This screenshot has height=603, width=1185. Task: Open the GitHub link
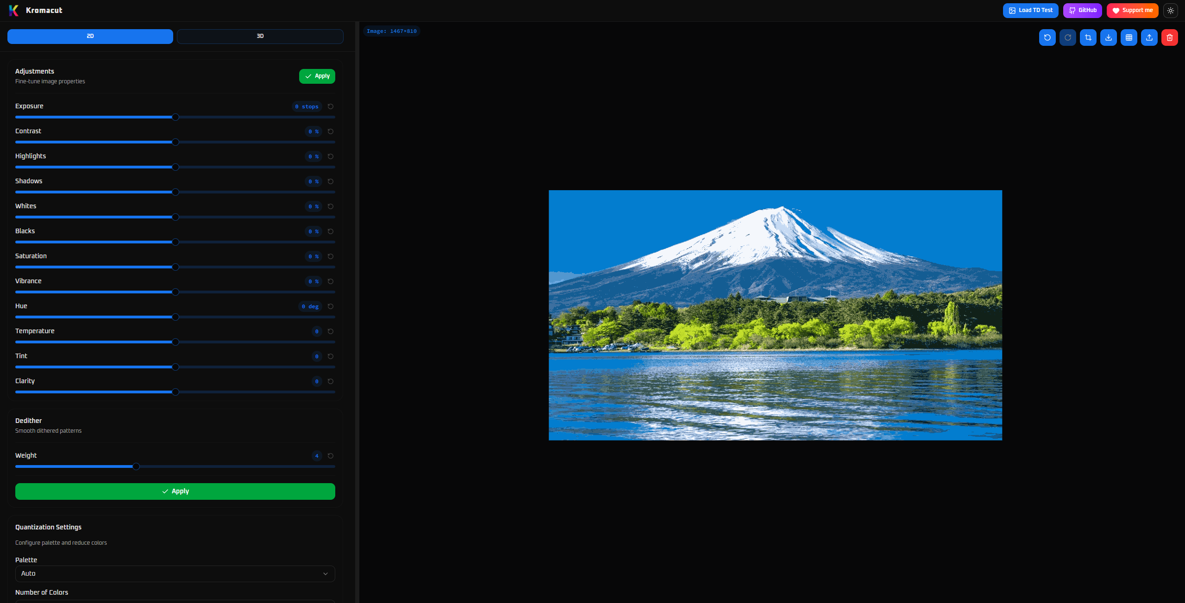[x=1082, y=10]
